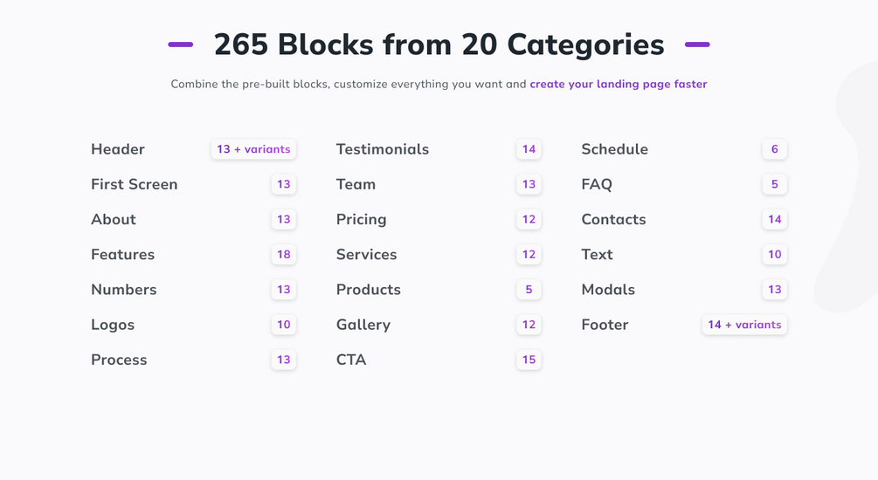Go to the FAQ category
The image size is (878, 480).
[x=597, y=184]
